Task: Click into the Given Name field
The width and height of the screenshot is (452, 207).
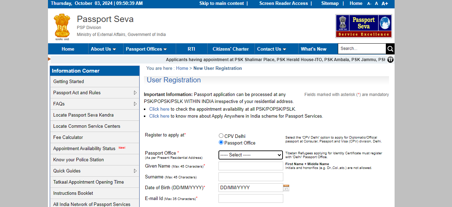Action: click(250, 166)
